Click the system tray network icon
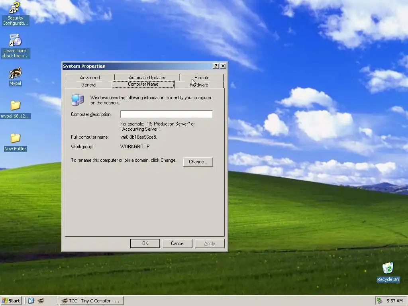Viewport: 408px width, 306px height. pos(380,301)
